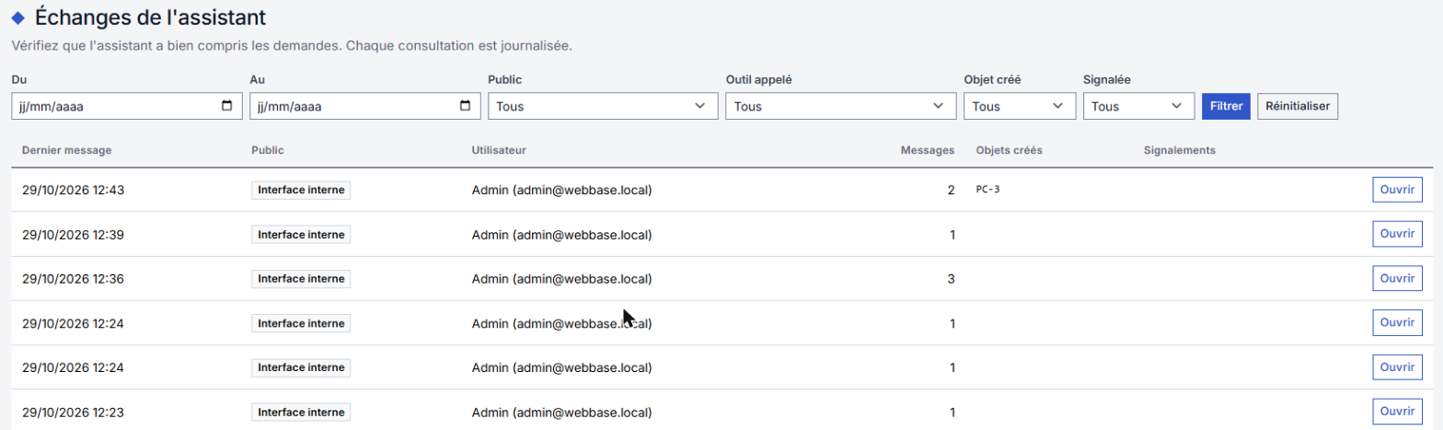This screenshot has height=430, width=1443.
Task: Click the Utilisateur column header
Action: point(499,150)
